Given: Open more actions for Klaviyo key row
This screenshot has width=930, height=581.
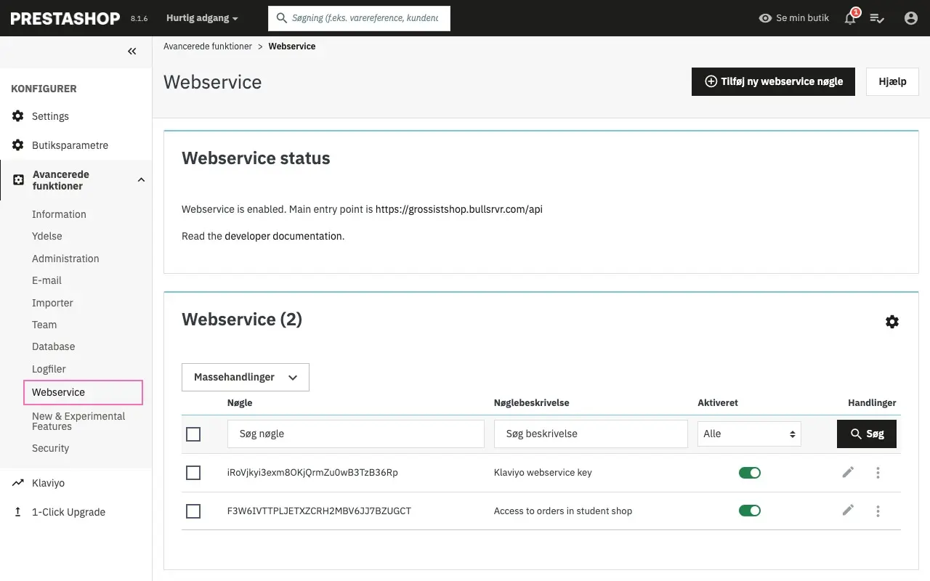Looking at the screenshot, I should (x=878, y=473).
